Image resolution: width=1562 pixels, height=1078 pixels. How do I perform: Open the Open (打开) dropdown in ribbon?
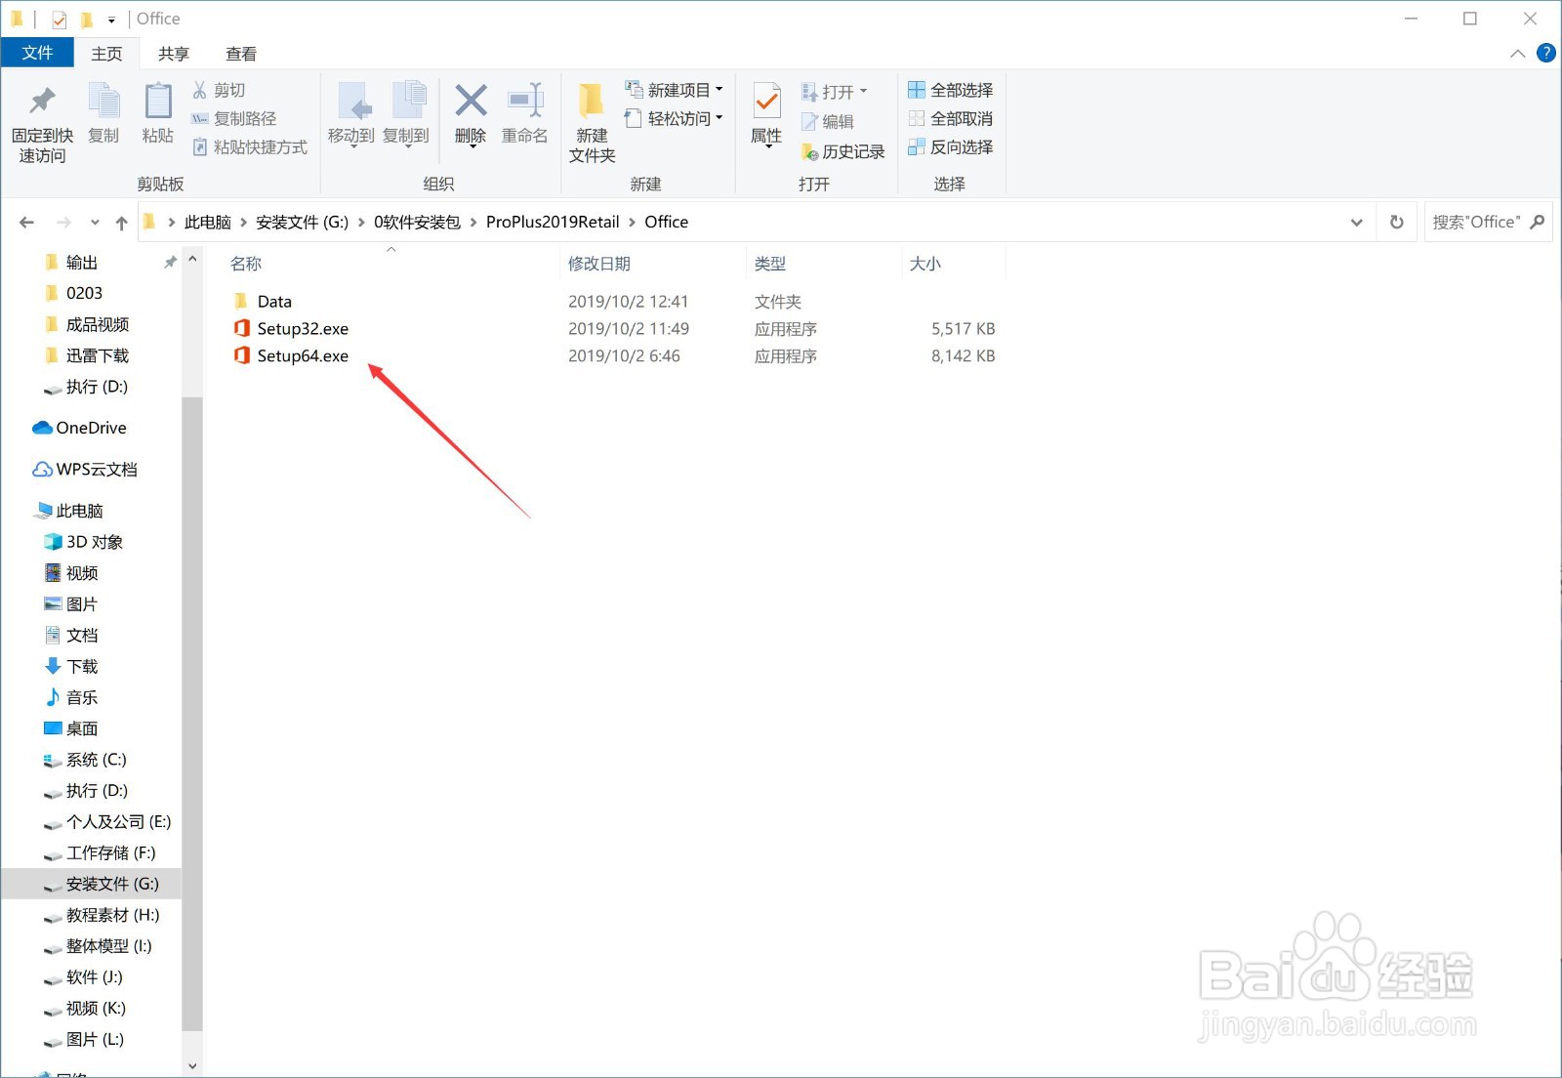[x=835, y=92]
